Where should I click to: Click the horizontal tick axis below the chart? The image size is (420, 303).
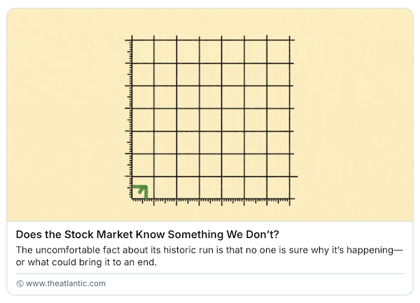(211, 200)
